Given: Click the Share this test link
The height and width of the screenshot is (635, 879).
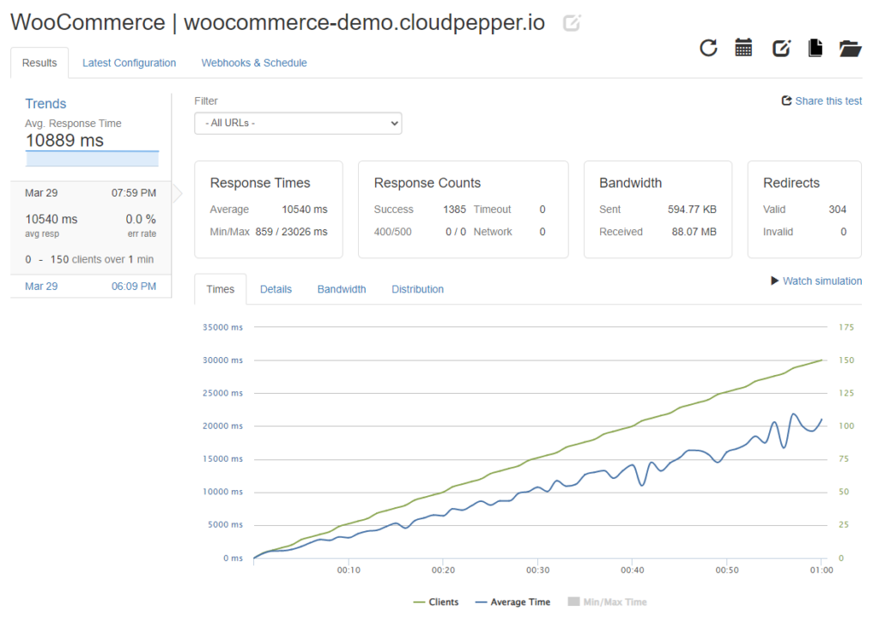Looking at the screenshot, I should pos(828,100).
